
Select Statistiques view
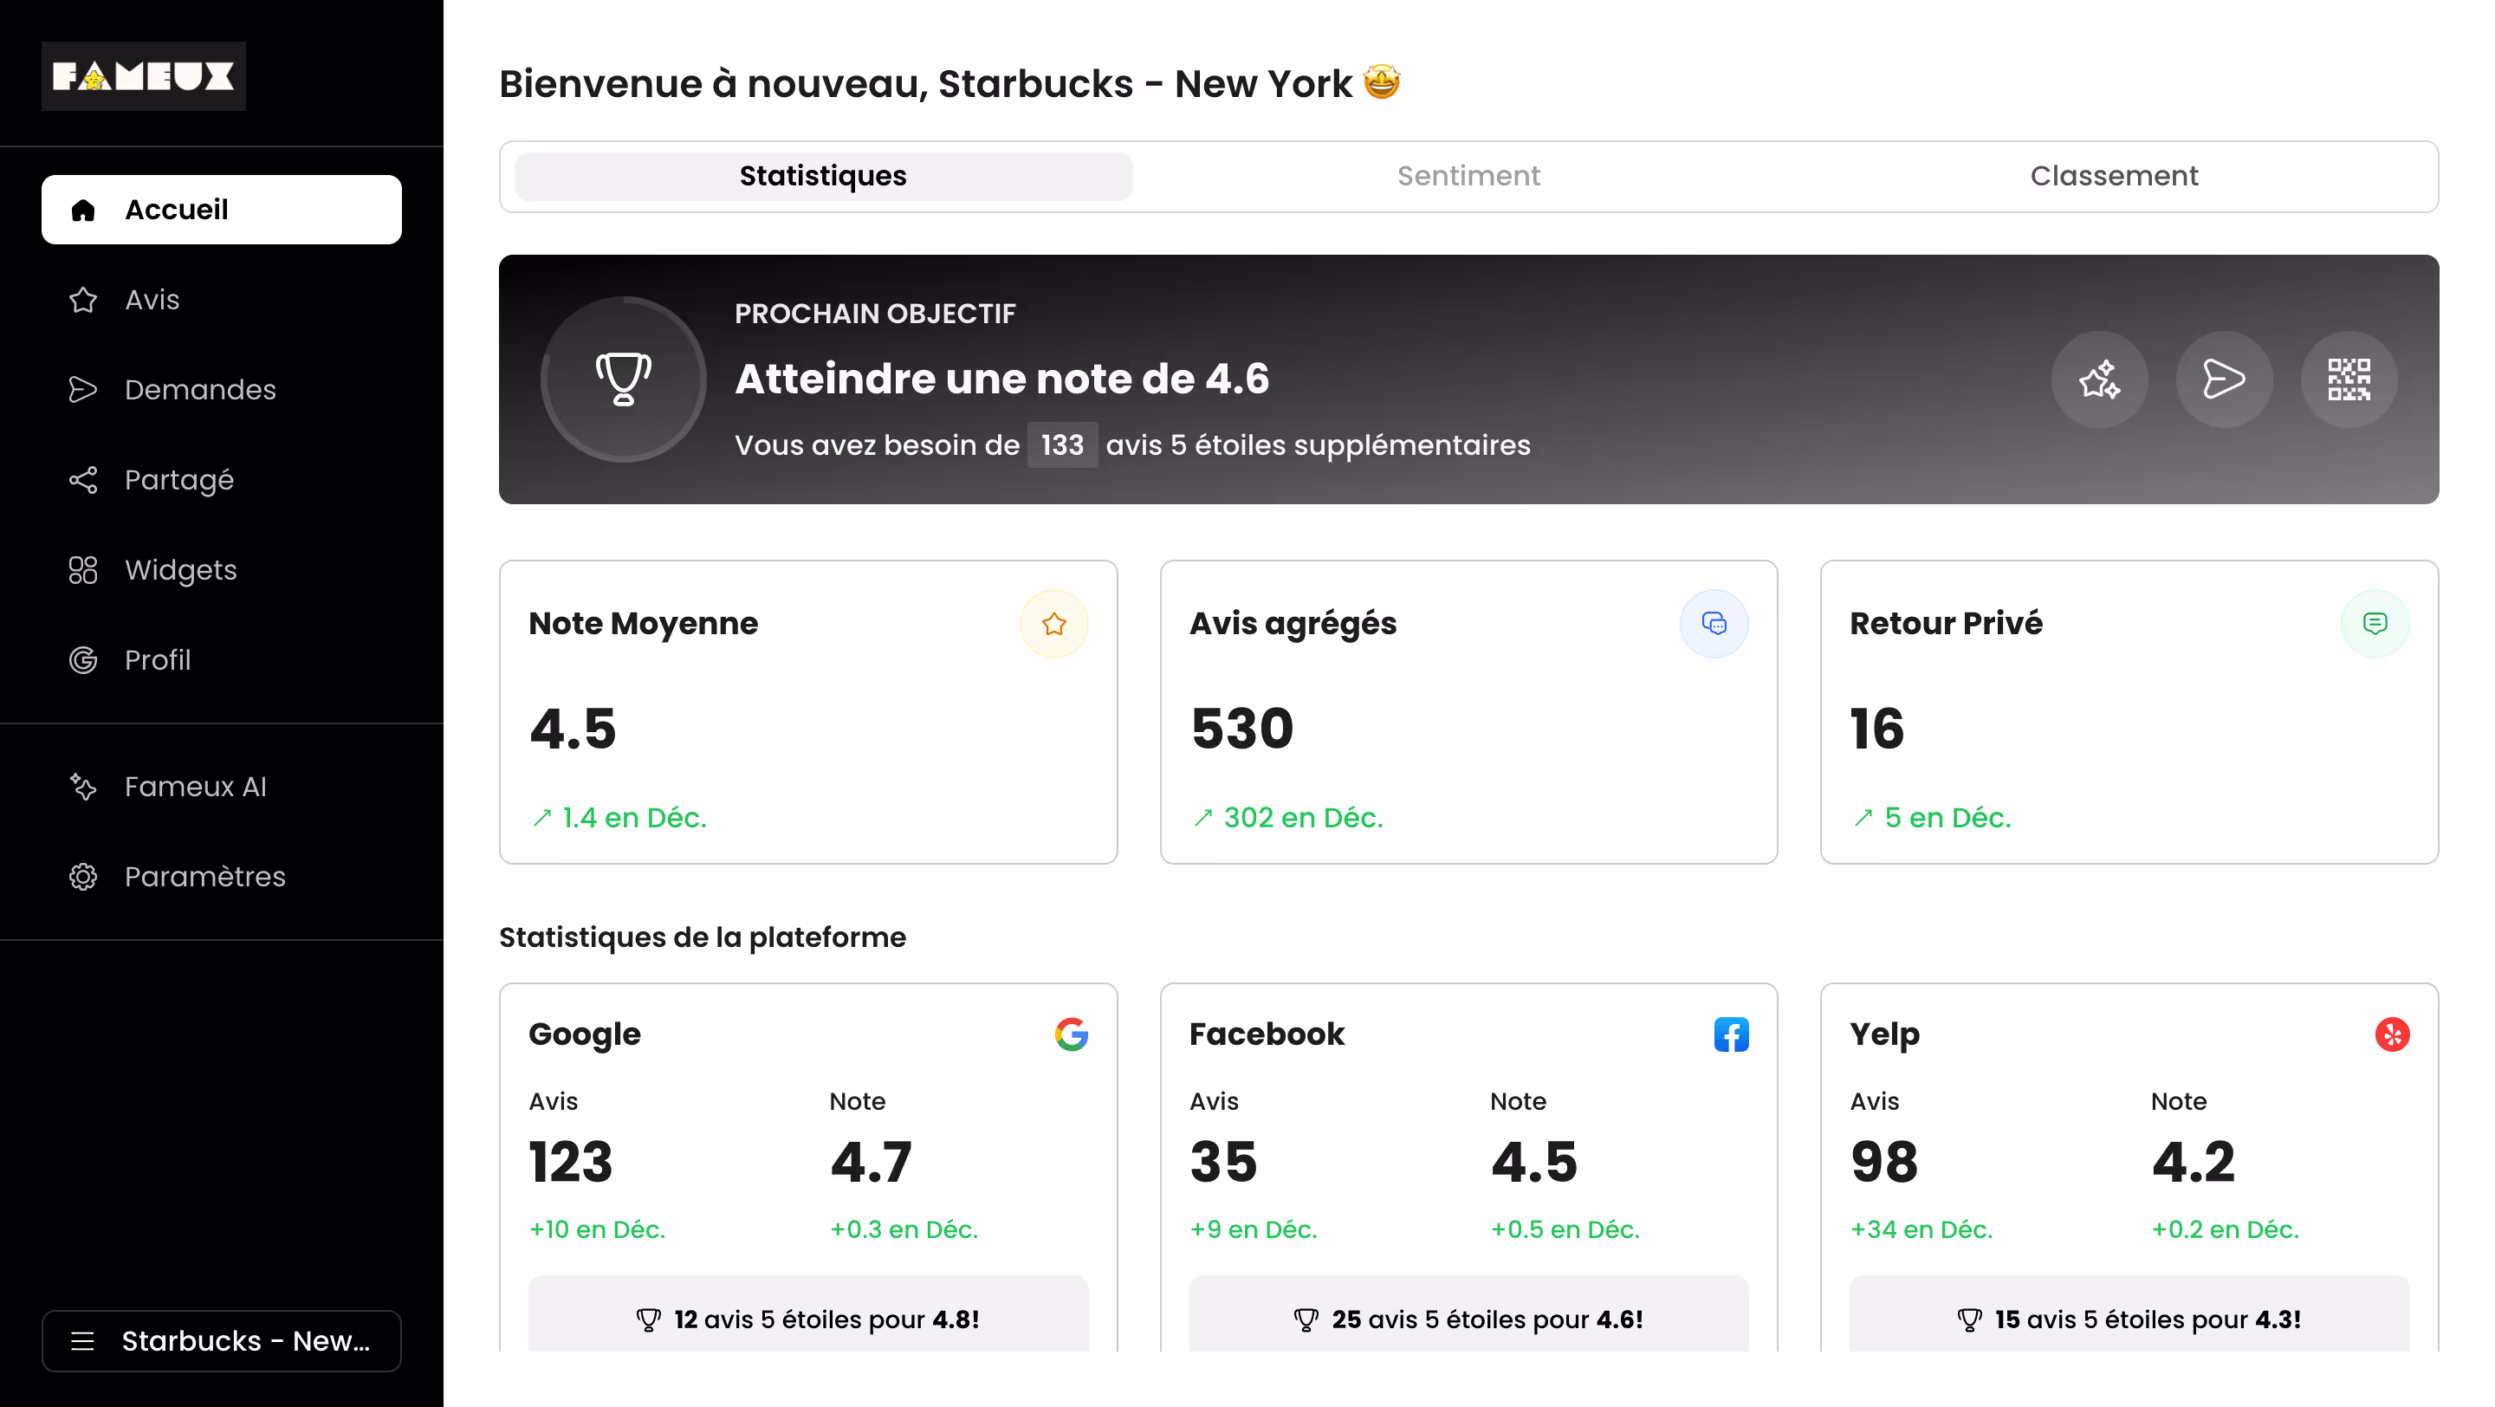click(x=822, y=175)
